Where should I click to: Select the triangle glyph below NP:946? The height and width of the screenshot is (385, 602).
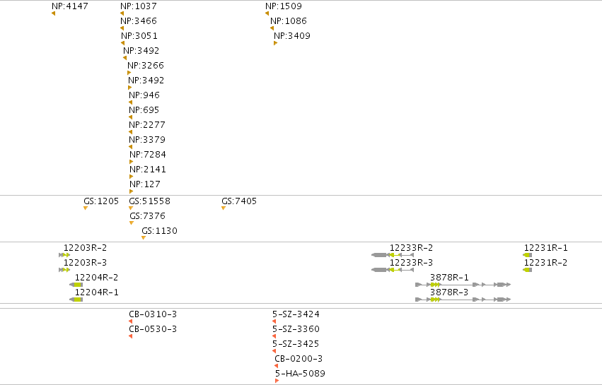coord(131,102)
